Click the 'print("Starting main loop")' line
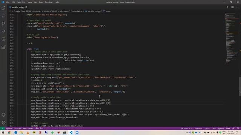The width and height of the screenshot is (241, 135). pyautogui.click(x=42, y=37)
